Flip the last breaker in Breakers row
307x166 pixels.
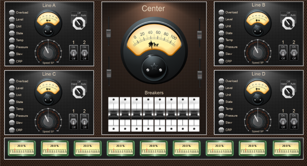pyautogui.click(x=194, y=114)
